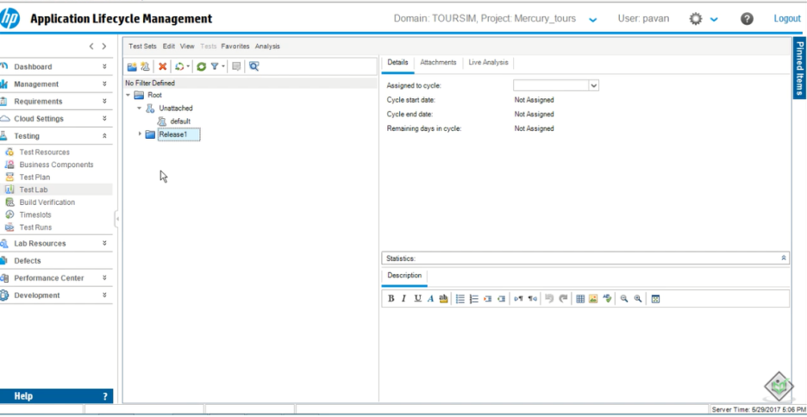Open the Analysis menu
The width and height of the screenshot is (807, 417).
click(267, 47)
